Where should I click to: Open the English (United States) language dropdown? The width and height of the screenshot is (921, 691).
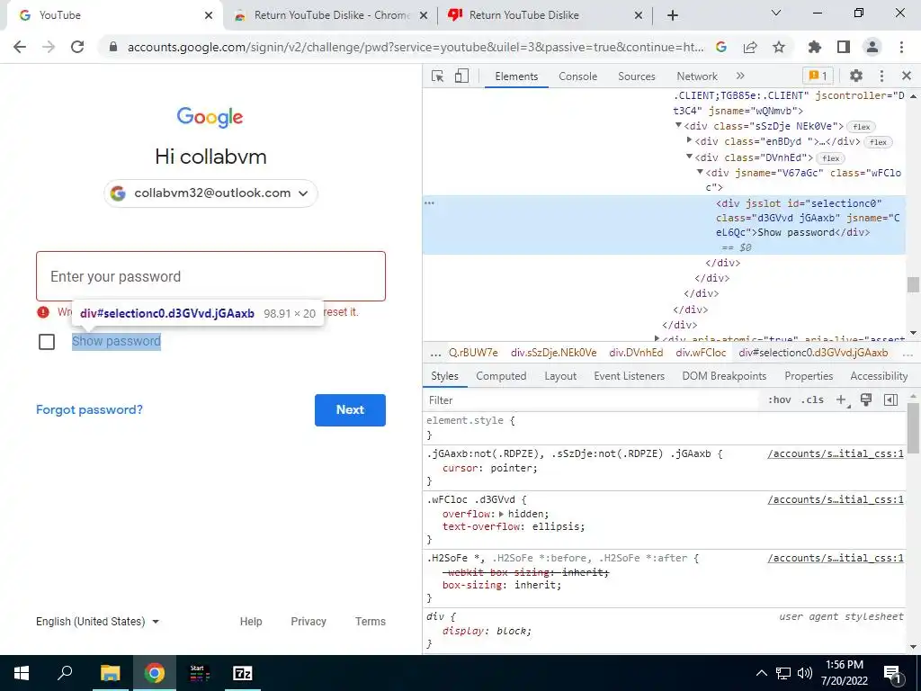97,622
